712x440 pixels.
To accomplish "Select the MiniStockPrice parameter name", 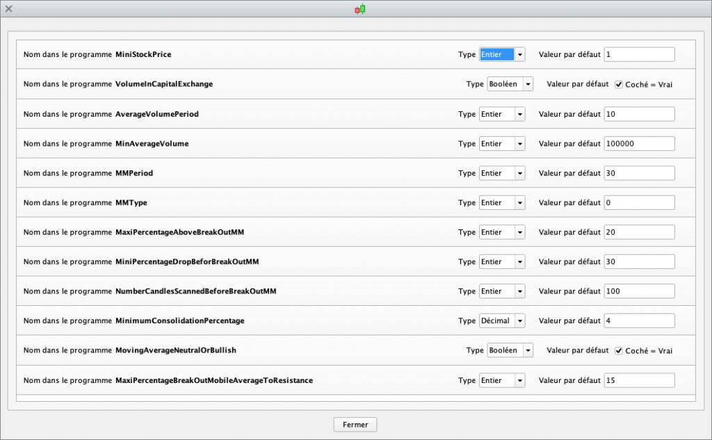I will tap(143, 54).
